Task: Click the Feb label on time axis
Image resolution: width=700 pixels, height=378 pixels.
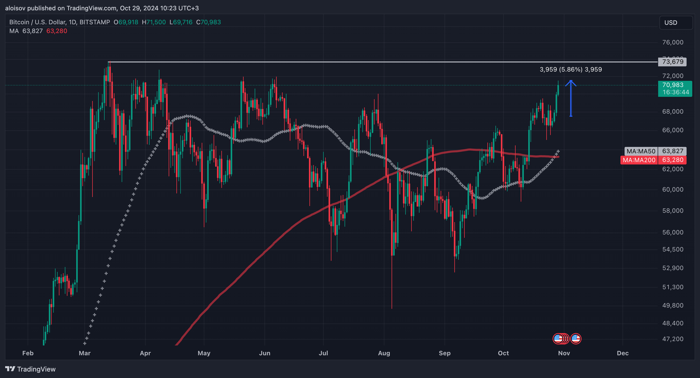Action: point(28,353)
